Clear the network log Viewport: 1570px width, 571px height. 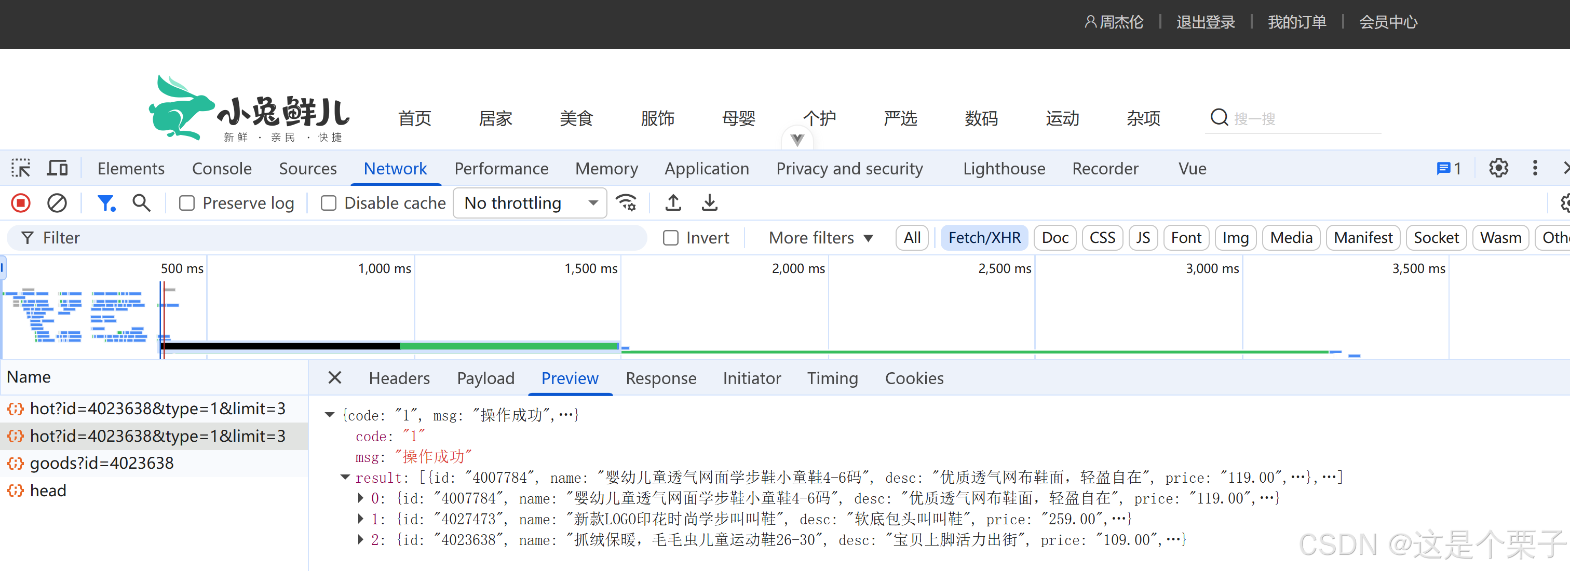pos(57,203)
